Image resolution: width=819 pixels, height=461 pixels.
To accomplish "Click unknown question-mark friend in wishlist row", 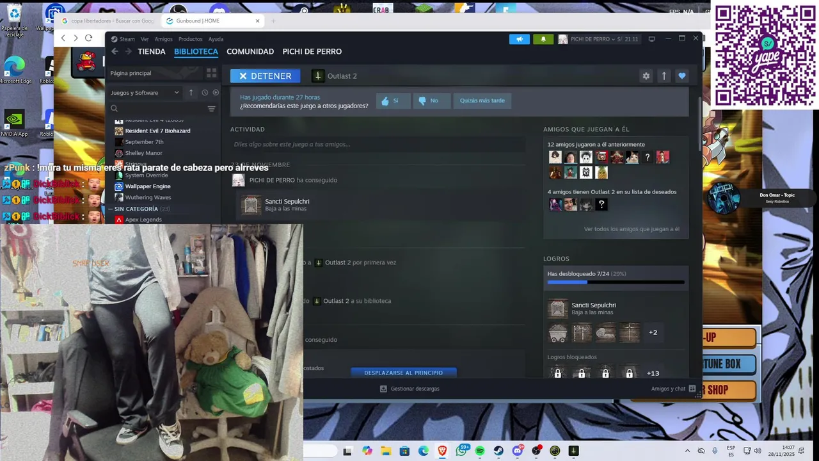I will (601, 205).
